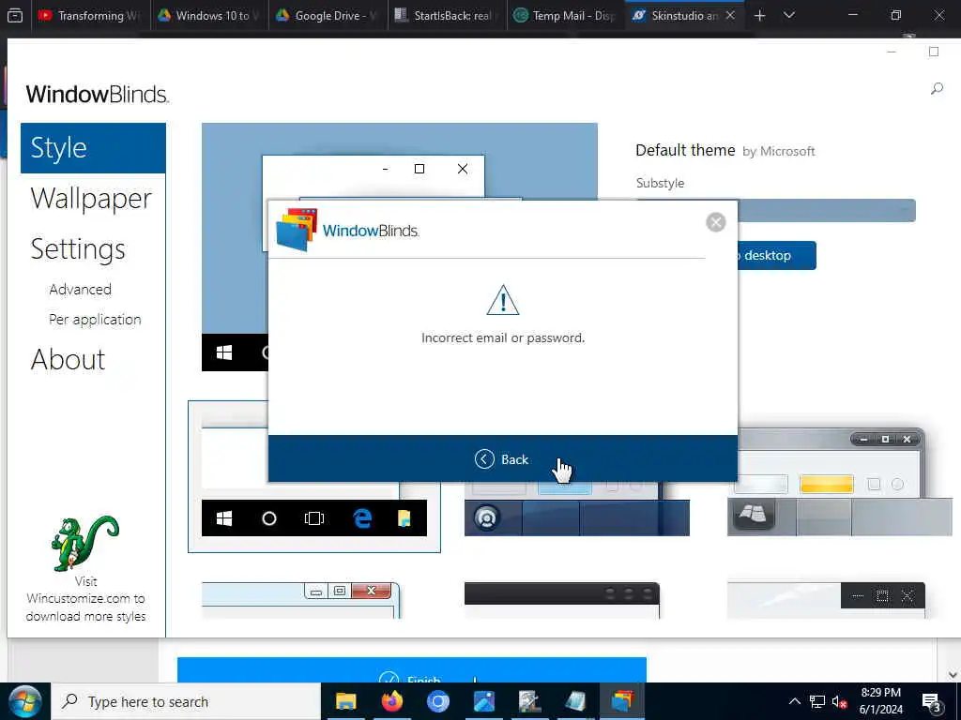Click the Wincustomize gecko mascot icon
The image size is (961, 720).
[x=84, y=543]
